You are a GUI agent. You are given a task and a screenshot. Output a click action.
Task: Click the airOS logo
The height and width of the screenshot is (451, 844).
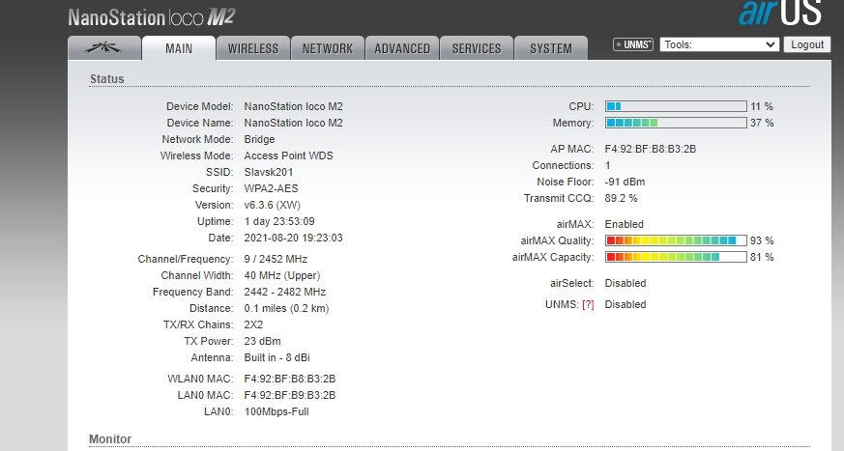click(x=780, y=13)
